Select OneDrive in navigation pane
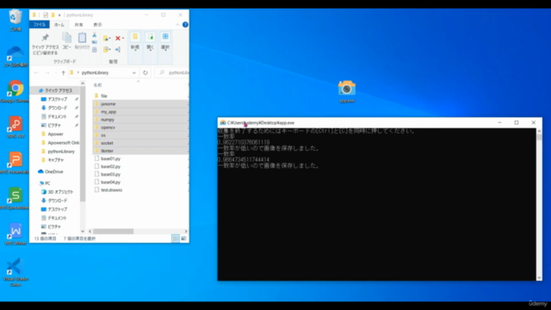This screenshot has width=551, height=310. click(53, 172)
